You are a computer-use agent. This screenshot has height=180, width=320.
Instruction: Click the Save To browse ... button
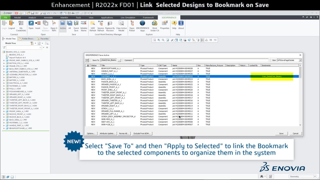[119, 60]
